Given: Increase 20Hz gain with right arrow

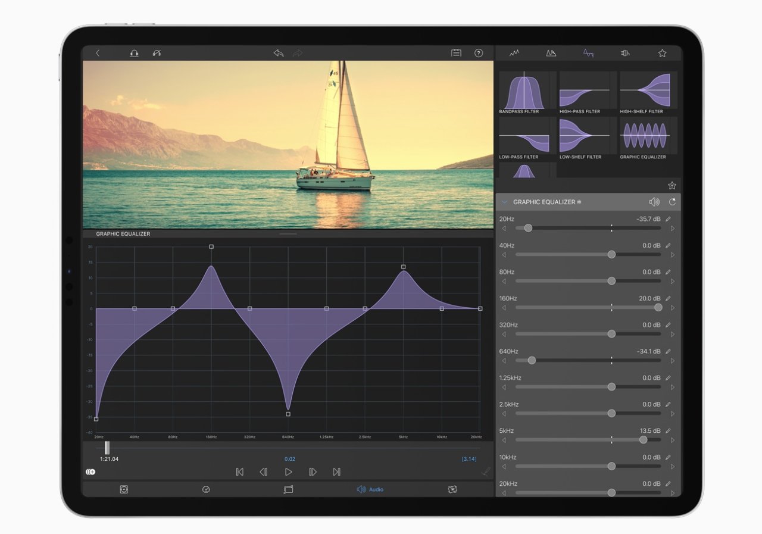Looking at the screenshot, I should point(673,229).
